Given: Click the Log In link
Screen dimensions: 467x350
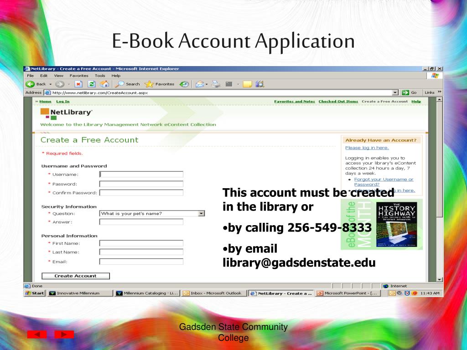Looking at the screenshot, I should 63,102.
